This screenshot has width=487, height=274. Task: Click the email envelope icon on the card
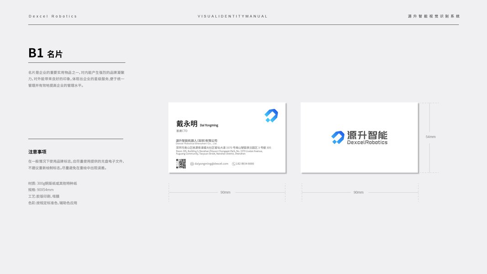(192, 164)
